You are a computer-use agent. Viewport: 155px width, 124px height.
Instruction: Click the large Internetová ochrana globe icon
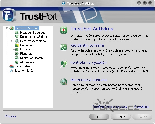64,82
